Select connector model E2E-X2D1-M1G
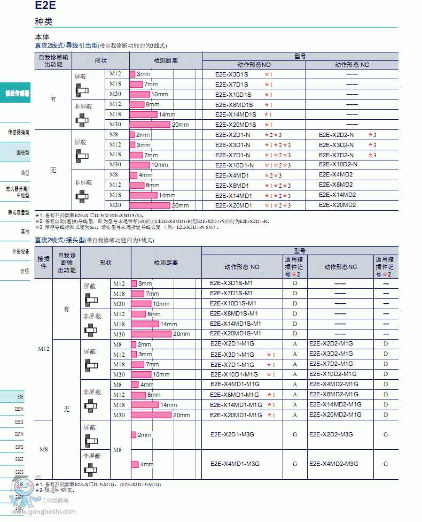Screen dimensions: 422x522 point(232,343)
